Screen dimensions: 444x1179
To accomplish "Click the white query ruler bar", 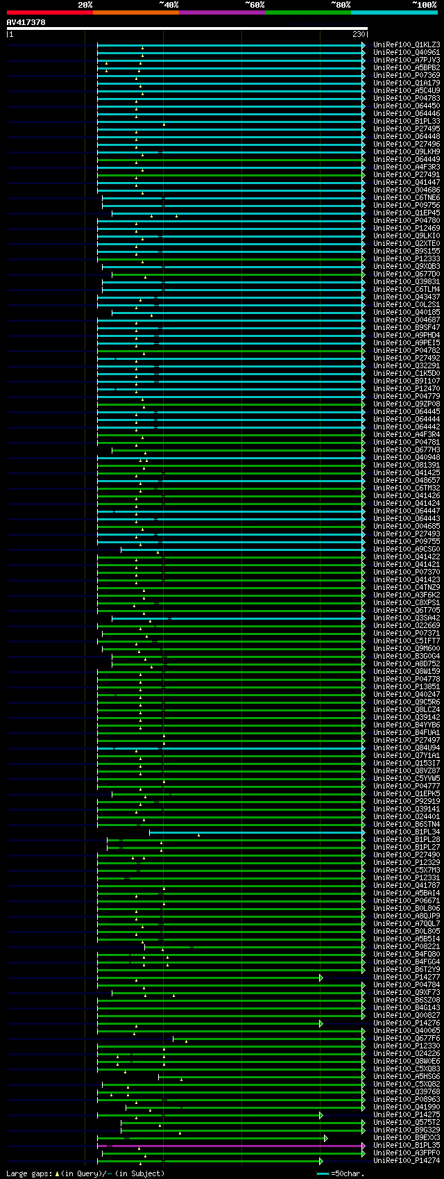I will pyautogui.click(x=187, y=28).
